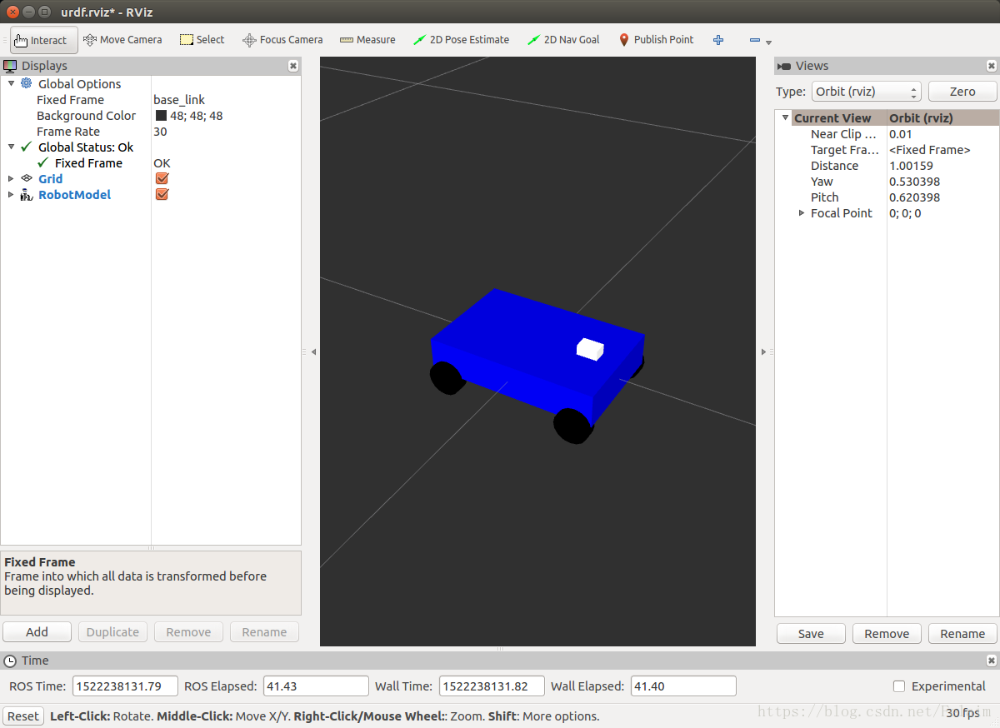Select the Target Frame value <Fixed Frame>

(930, 150)
